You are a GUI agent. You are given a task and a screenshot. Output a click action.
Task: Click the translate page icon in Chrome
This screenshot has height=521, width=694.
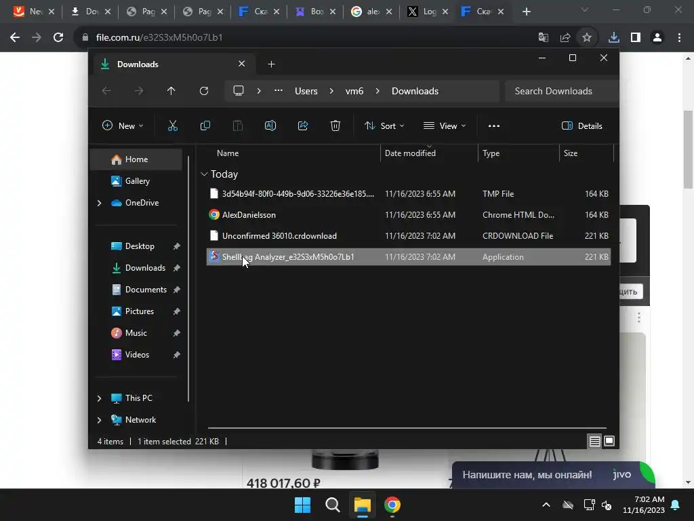click(x=543, y=37)
